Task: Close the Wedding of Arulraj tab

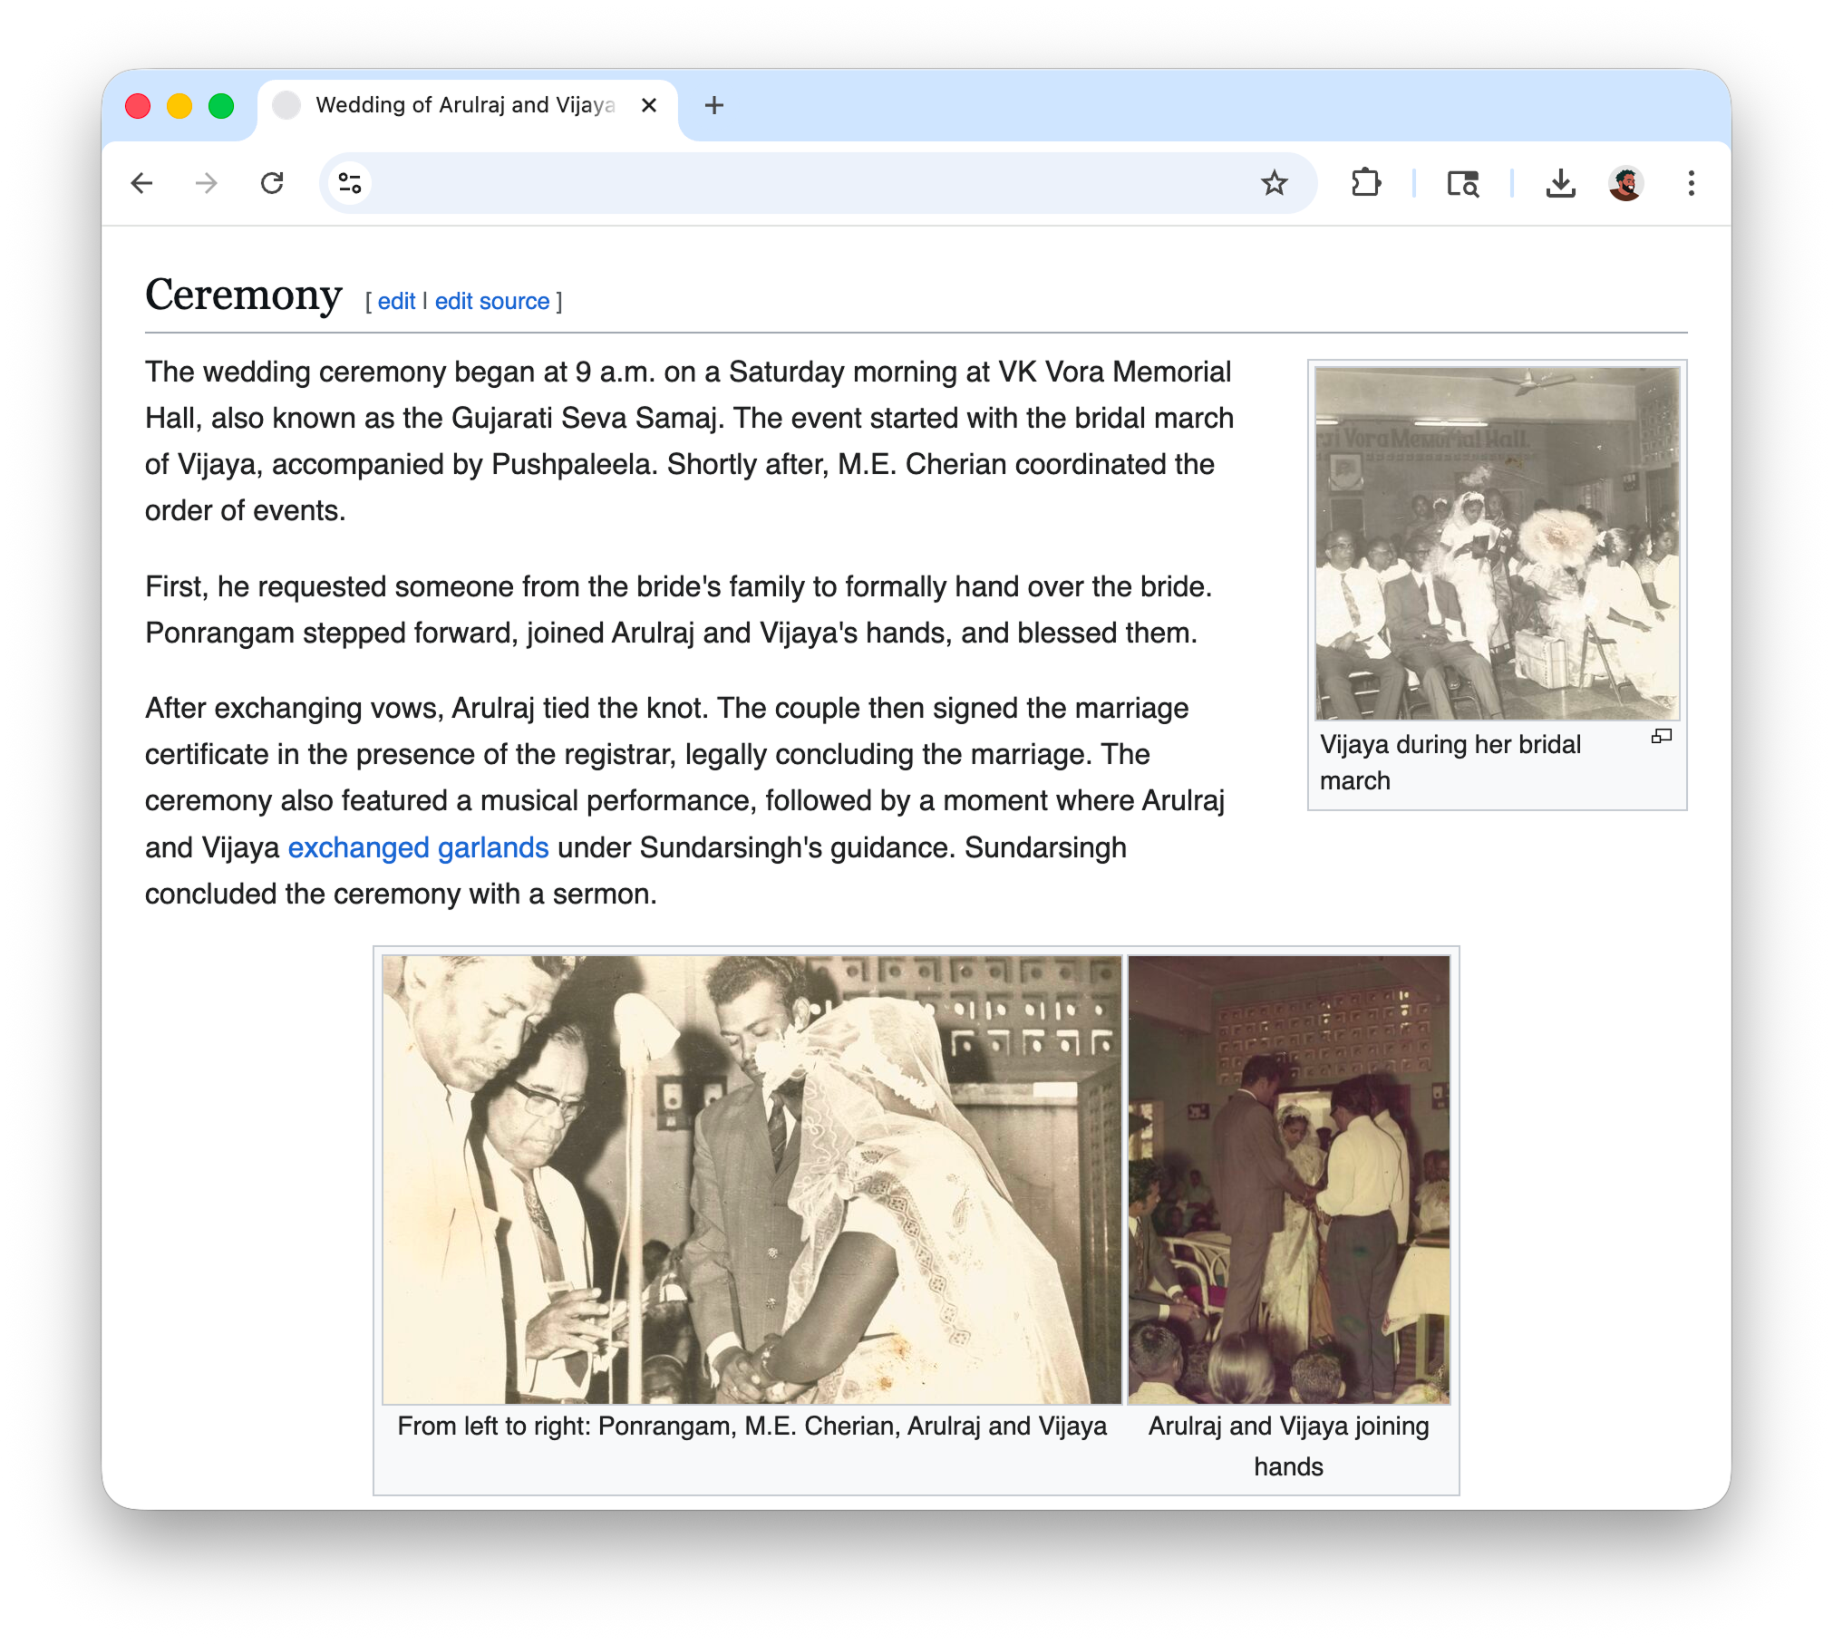Action: coord(649,105)
